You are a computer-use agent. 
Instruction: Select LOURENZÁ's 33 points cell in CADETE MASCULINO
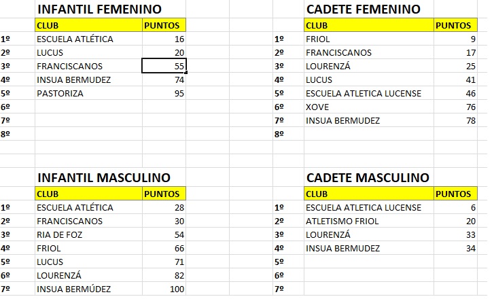455,234
